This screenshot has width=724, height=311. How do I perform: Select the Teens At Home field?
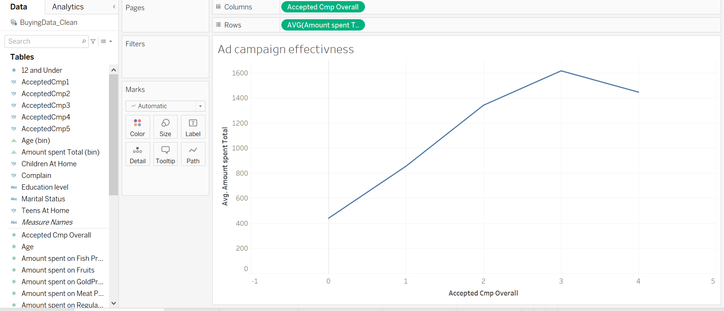pyautogui.click(x=45, y=211)
